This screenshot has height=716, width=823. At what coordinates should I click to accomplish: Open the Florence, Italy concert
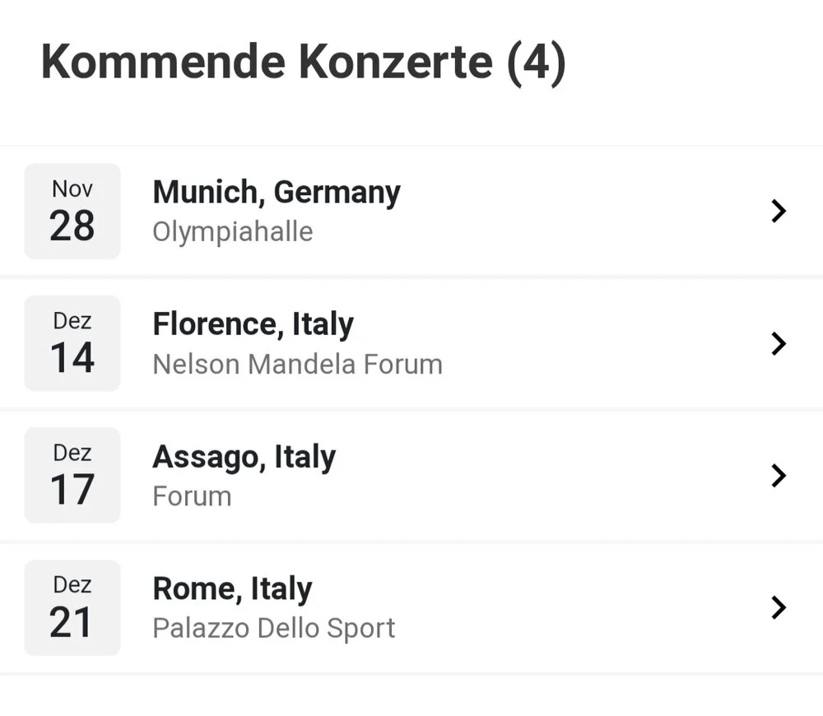click(253, 324)
